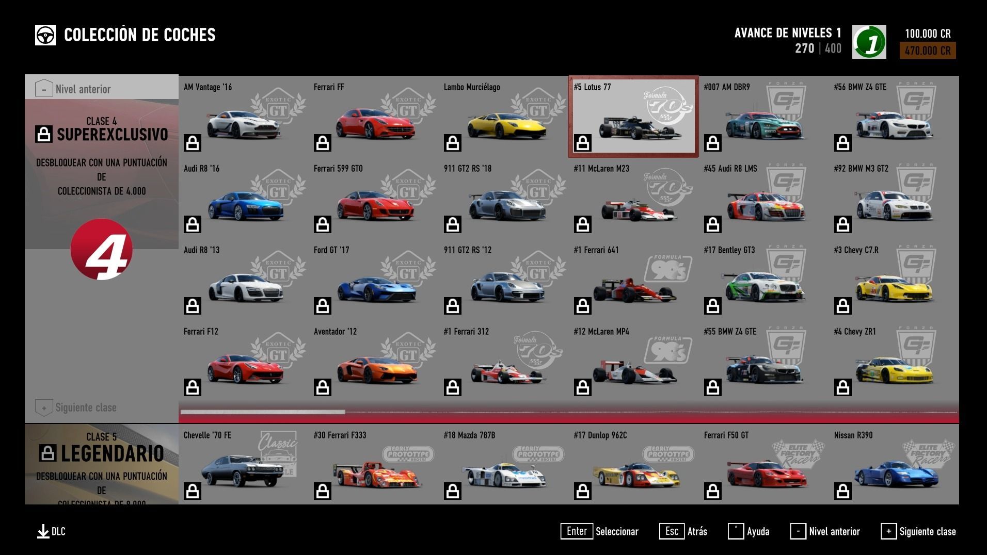Click the DLC download icon
987x555 pixels.
click(x=43, y=532)
